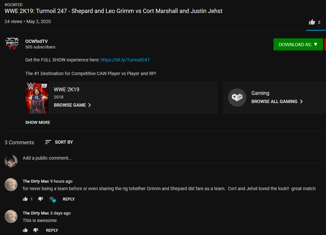Like the video with thumbs up
The height and width of the screenshot is (235, 326).
tap(312, 22)
